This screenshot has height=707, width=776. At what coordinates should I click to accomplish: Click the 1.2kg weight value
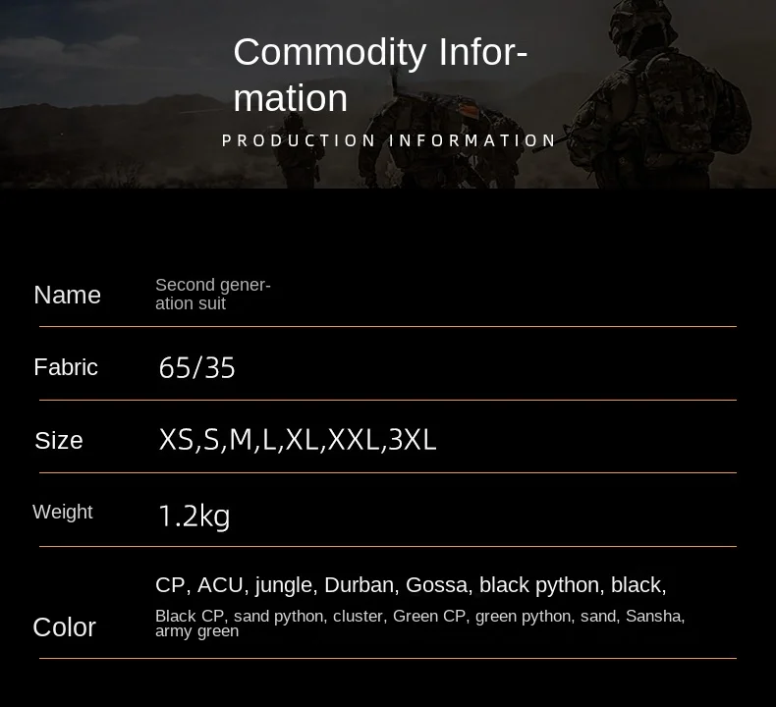coord(194,516)
